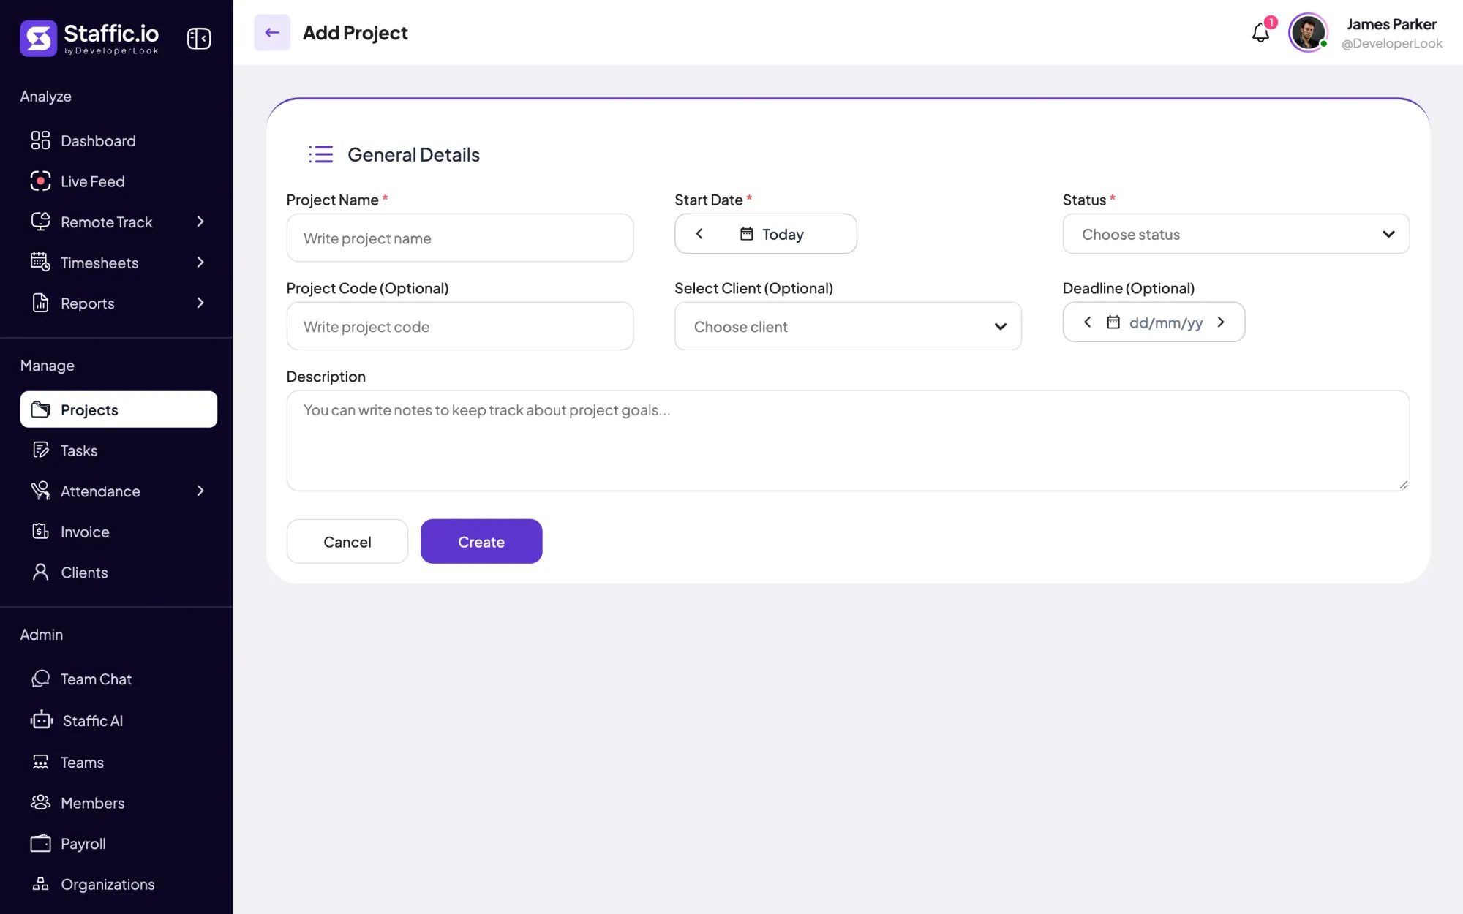Click the Invoice icon
This screenshot has width=1463, height=914.
point(40,531)
